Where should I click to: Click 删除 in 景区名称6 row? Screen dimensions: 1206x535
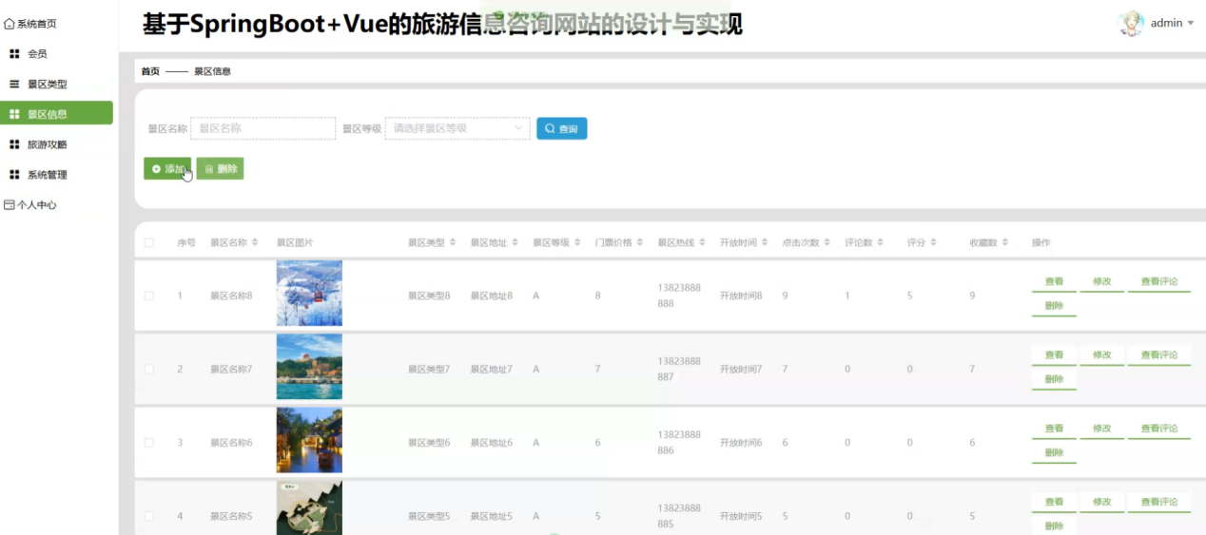[1054, 453]
